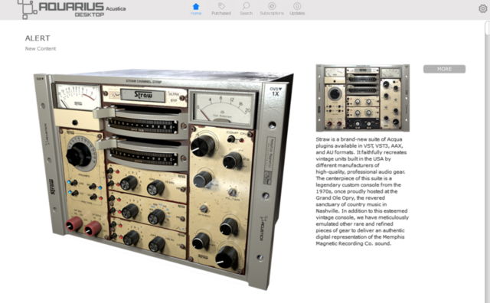Open the Purchased tag icon
Screen dimensions: 490x303
tap(221, 6)
